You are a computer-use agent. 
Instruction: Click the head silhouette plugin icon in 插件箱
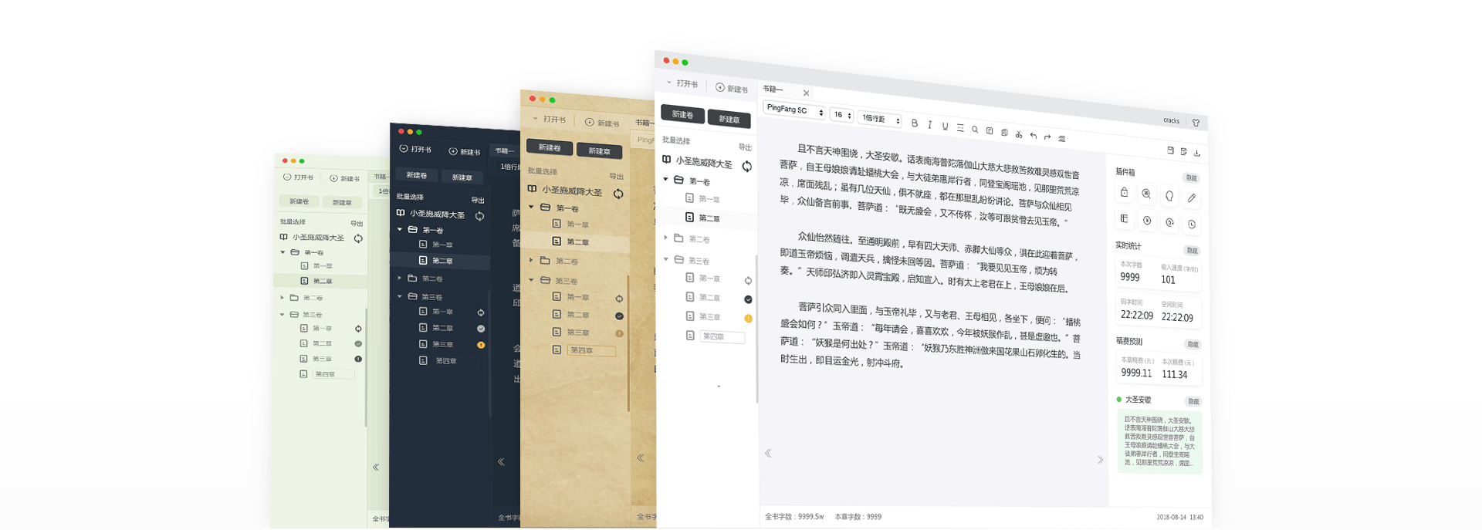1169,196
